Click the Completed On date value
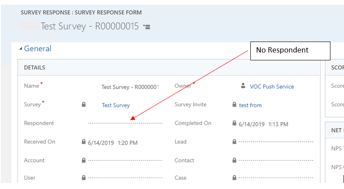 point(263,124)
